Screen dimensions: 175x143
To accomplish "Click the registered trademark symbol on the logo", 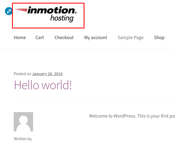I will (76, 13).
